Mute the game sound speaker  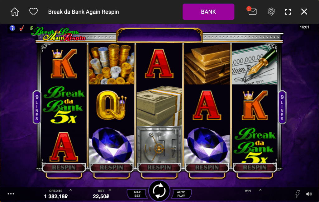coord(309,194)
